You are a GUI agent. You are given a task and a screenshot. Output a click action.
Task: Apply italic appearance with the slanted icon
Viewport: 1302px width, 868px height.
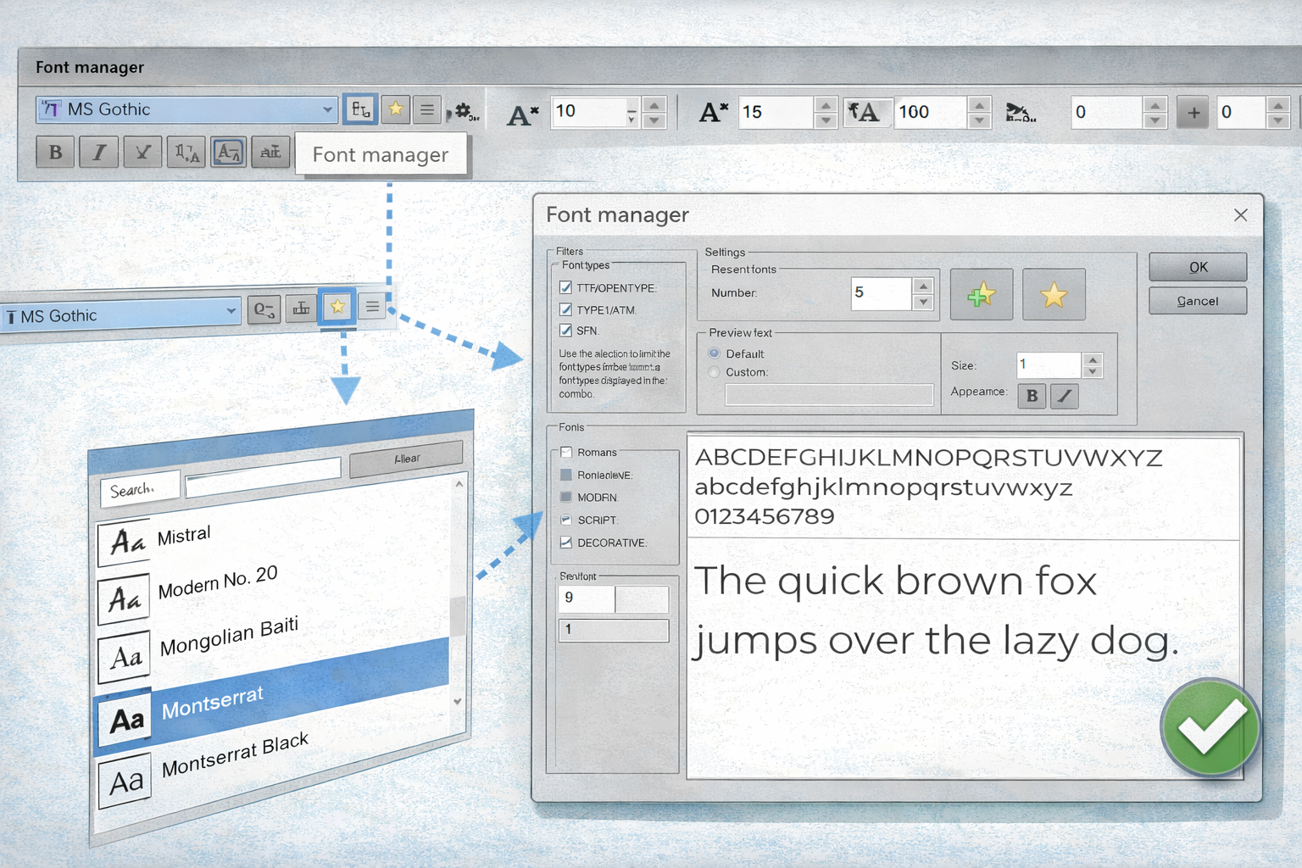point(1064,396)
